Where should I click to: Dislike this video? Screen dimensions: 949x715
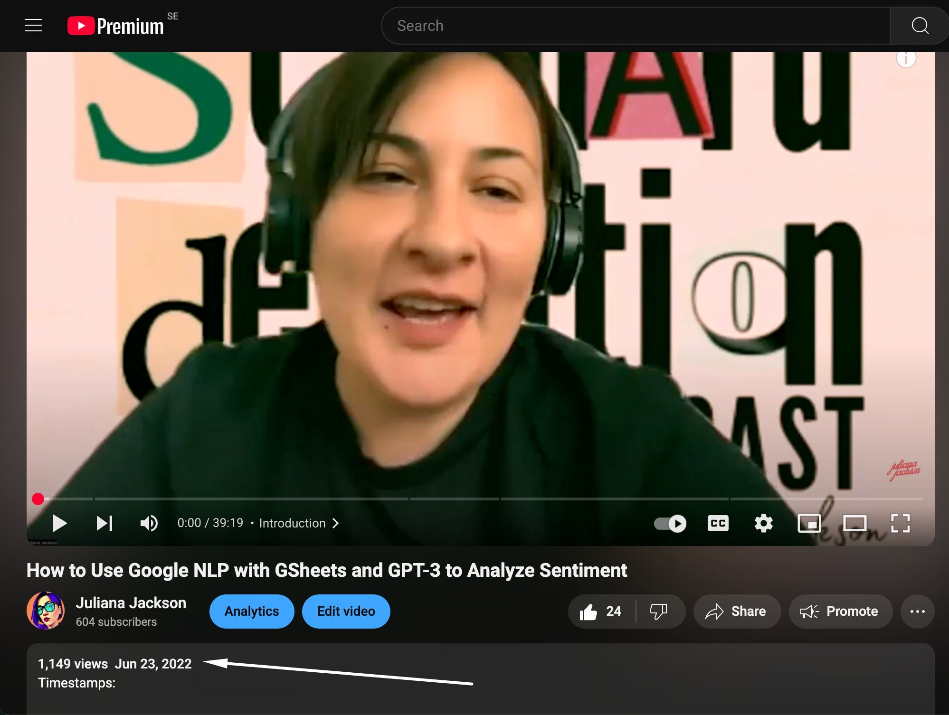click(x=658, y=612)
